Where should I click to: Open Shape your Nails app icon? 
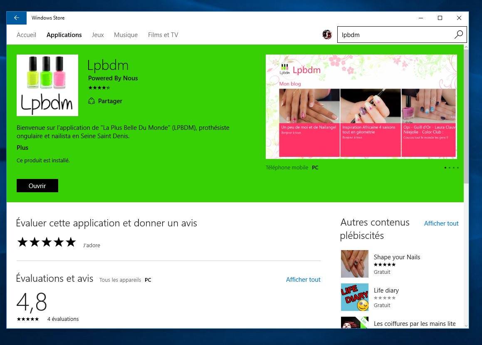354,264
